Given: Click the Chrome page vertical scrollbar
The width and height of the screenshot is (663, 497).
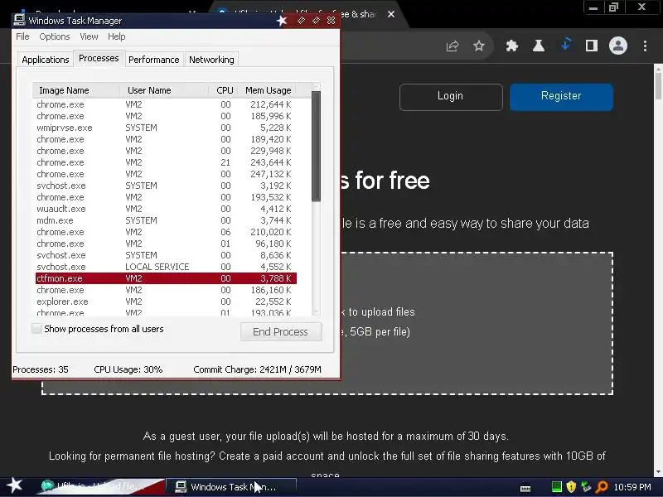Looking at the screenshot, I should tap(658, 87).
